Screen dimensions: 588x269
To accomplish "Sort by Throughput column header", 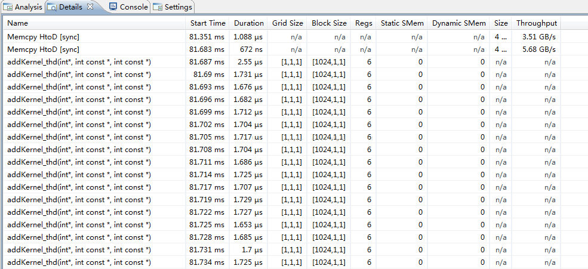I will 536,23.
